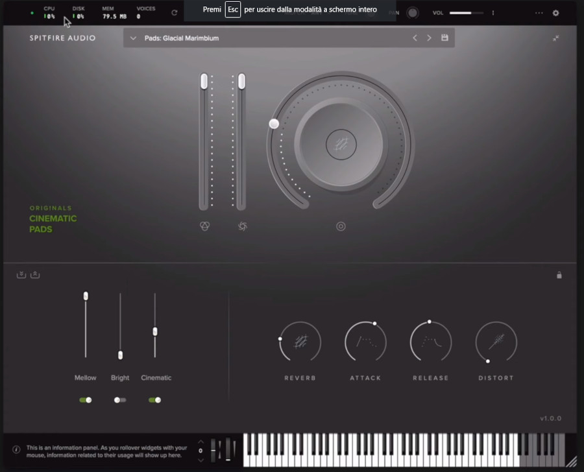Click the Release knob

(x=431, y=342)
